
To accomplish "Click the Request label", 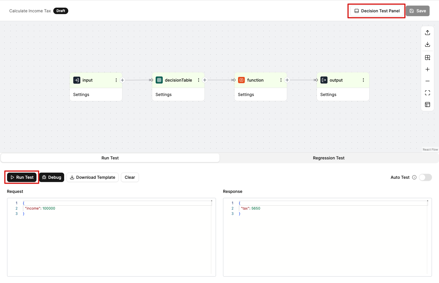I will tap(15, 191).
